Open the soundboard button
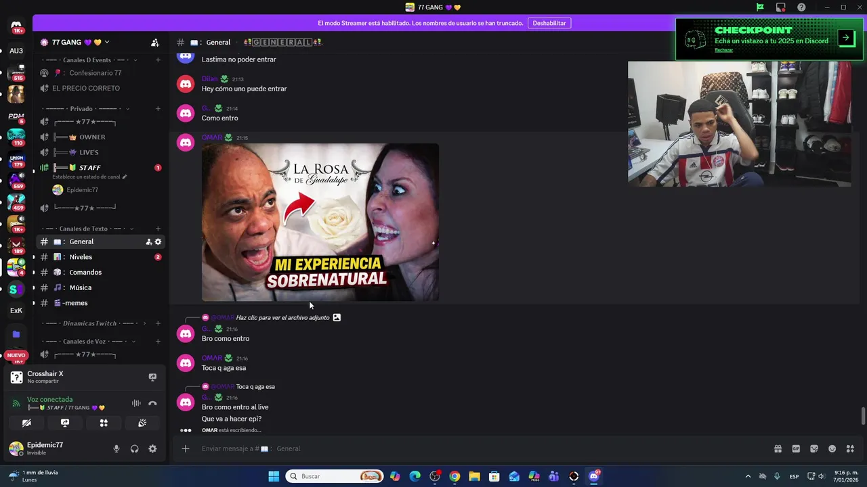Viewport: 867px width, 487px height. (142, 423)
